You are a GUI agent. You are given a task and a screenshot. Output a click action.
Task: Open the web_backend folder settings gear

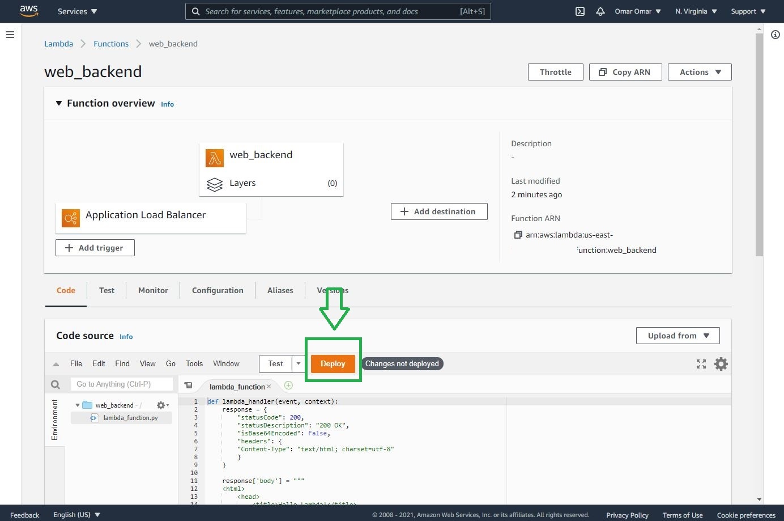click(x=163, y=405)
